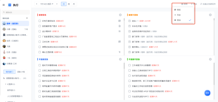Click the blue 执行 app logo
218x102 pixels.
pyautogui.click(x=10, y=5)
